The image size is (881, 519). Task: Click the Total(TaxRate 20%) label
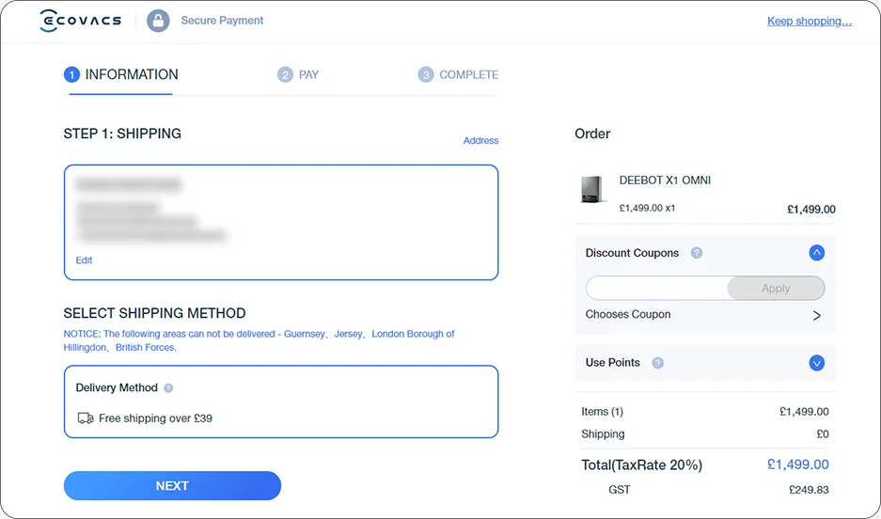tap(641, 465)
